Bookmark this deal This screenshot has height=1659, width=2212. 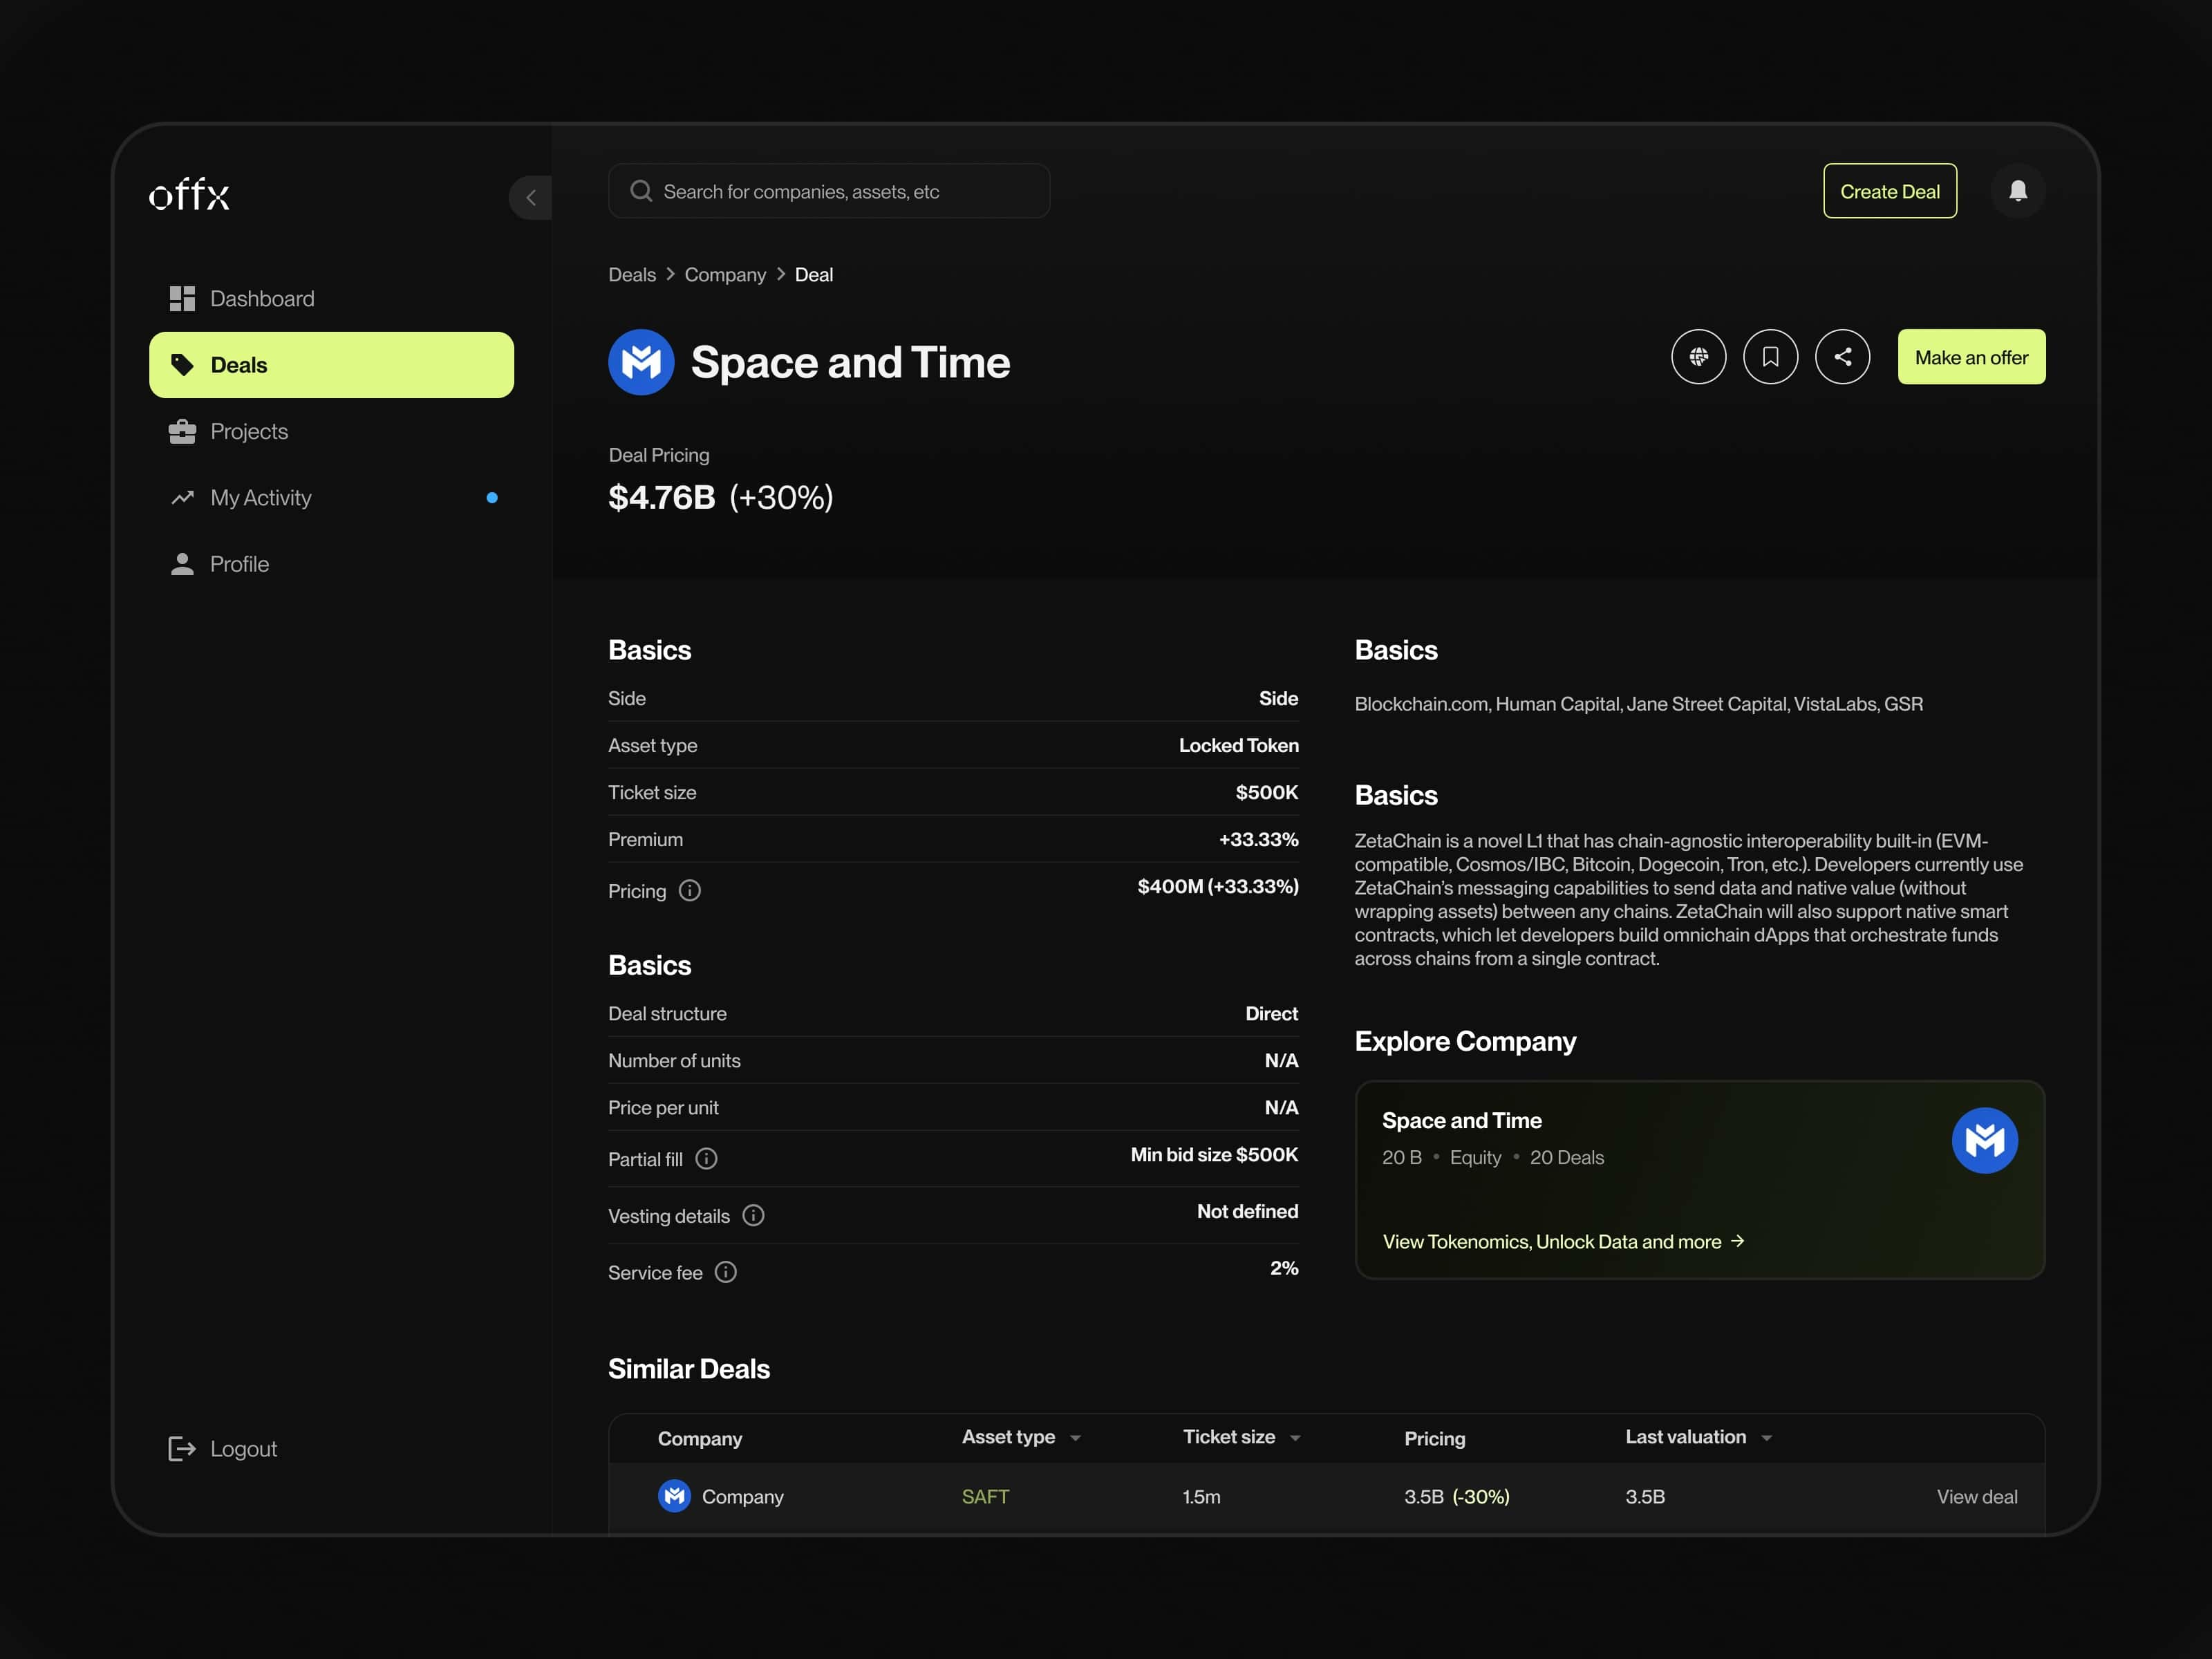1771,357
